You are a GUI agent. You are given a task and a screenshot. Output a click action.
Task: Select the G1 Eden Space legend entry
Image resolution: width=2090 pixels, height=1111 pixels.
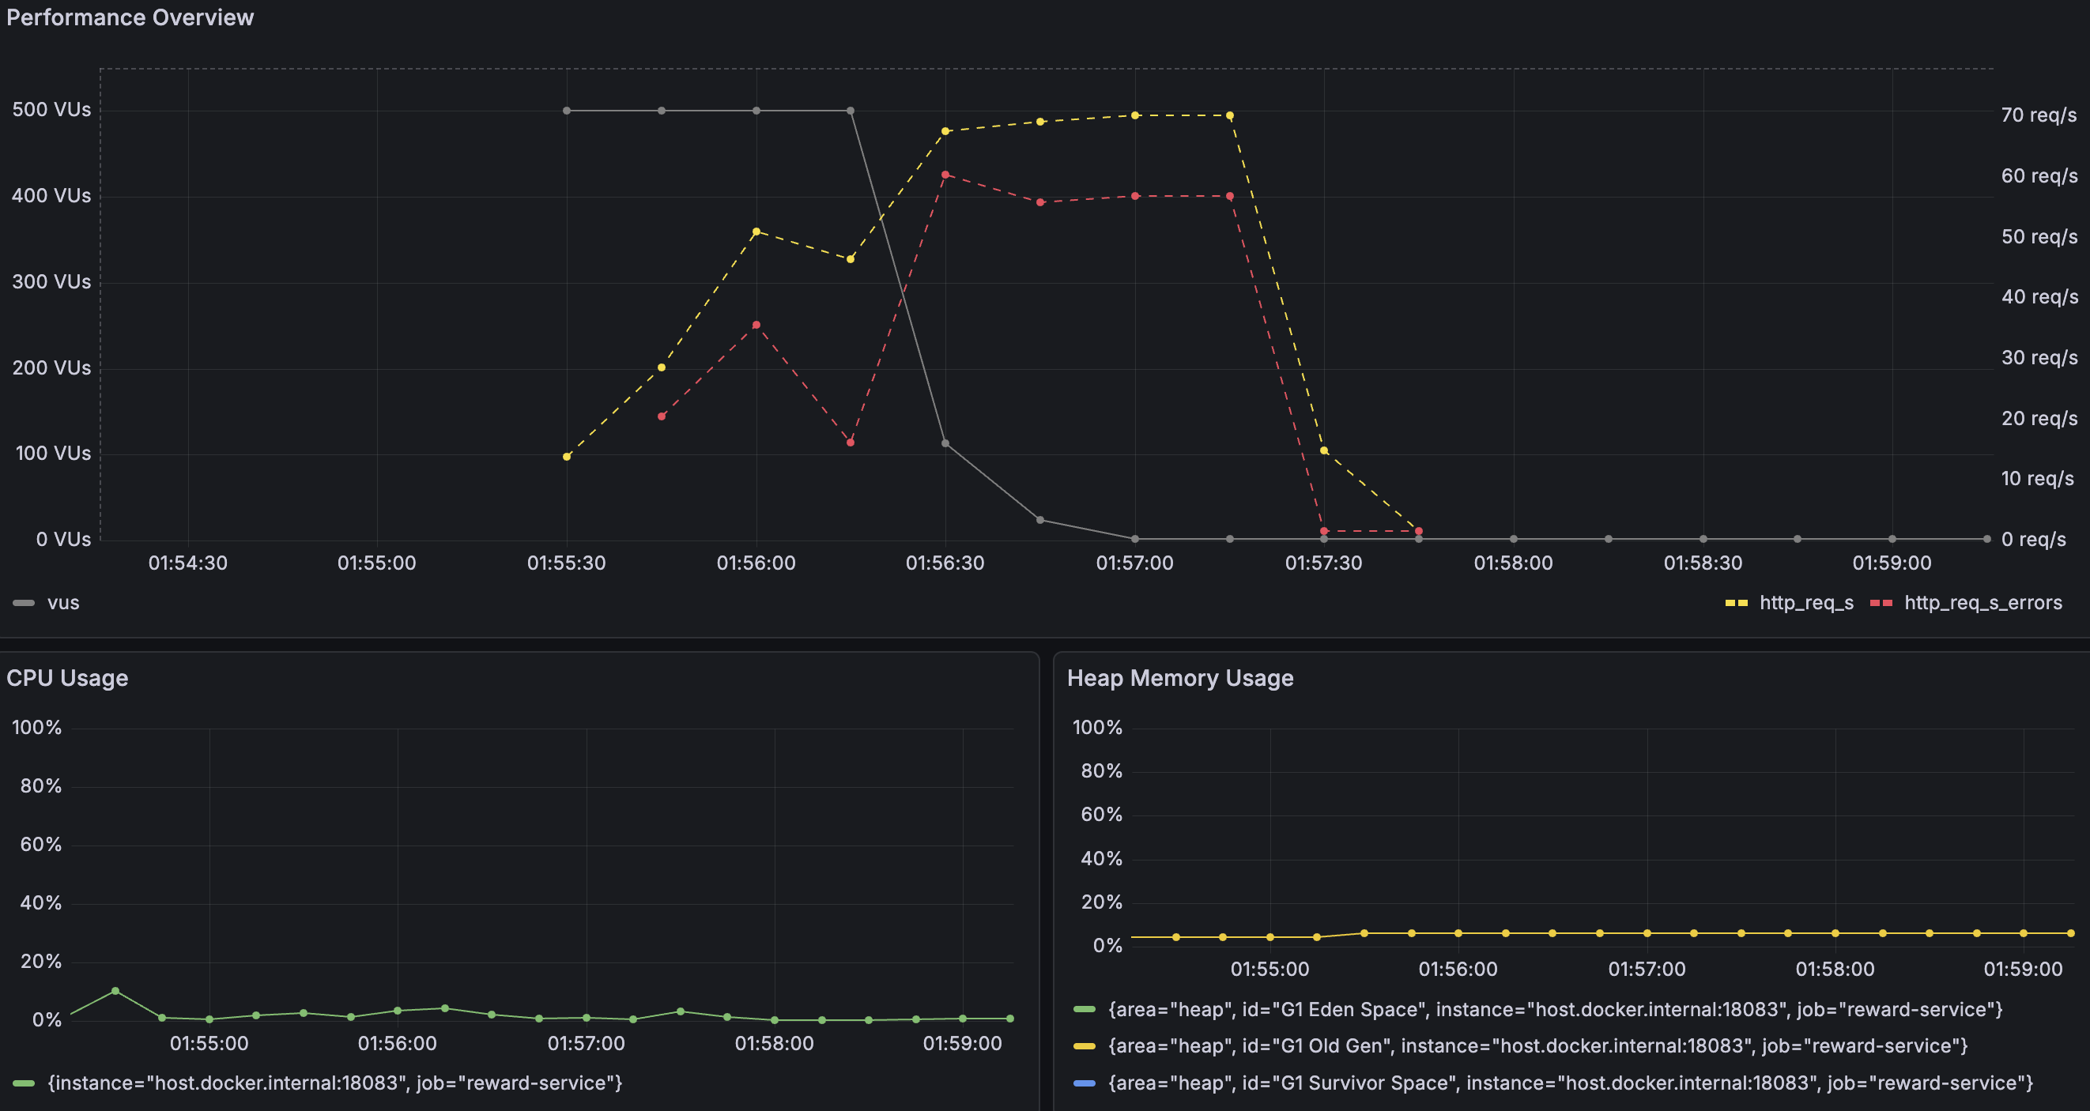click(x=1556, y=1010)
